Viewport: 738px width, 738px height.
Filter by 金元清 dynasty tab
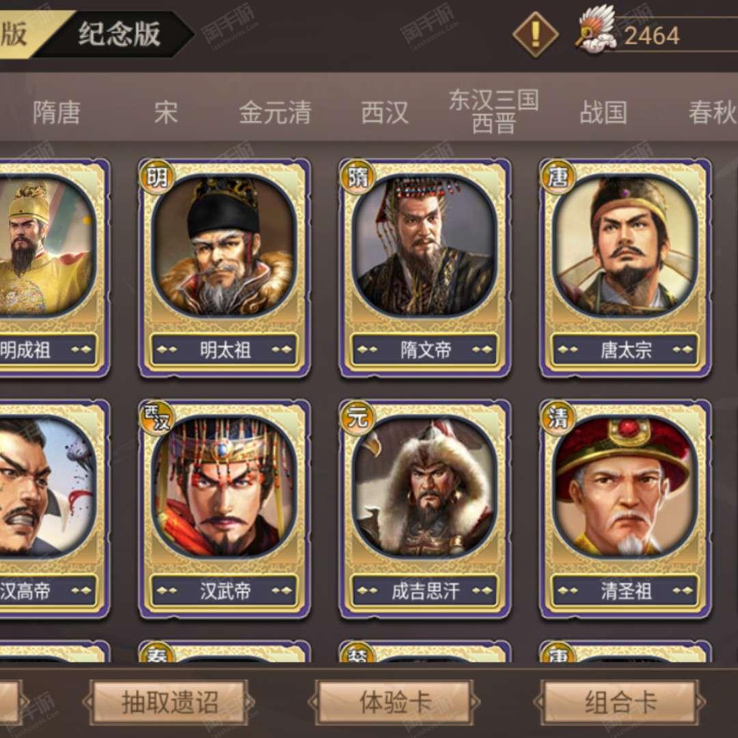(x=275, y=113)
